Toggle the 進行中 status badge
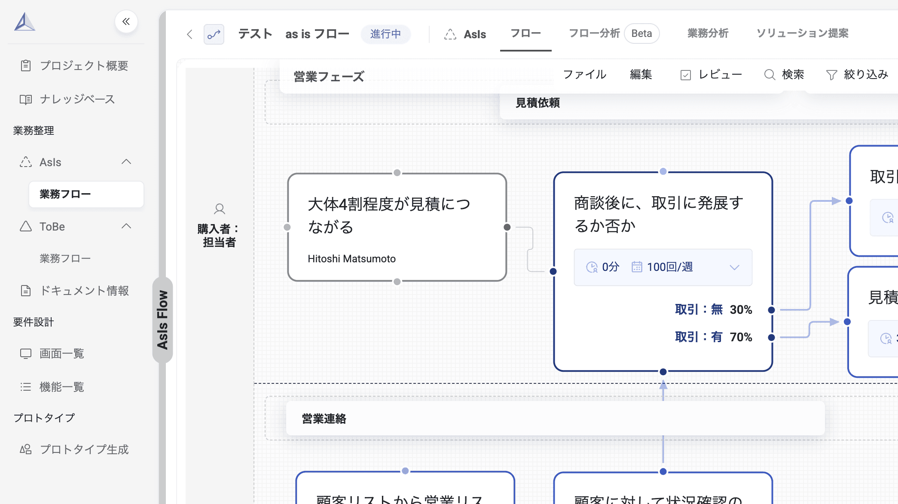The width and height of the screenshot is (898, 504). tap(386, 34)
